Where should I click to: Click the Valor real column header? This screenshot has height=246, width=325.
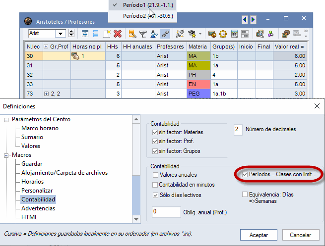[x=290, y=47]
